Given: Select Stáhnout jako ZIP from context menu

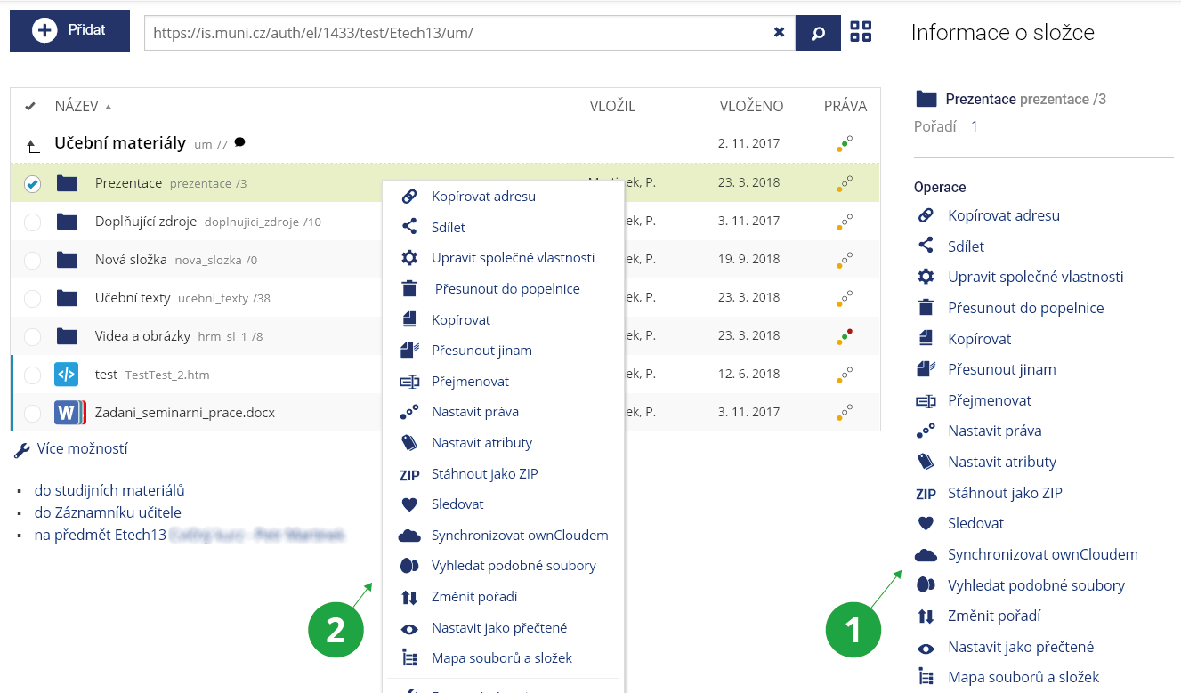Looking at the screenshot, I should click(x=484, y=473).
